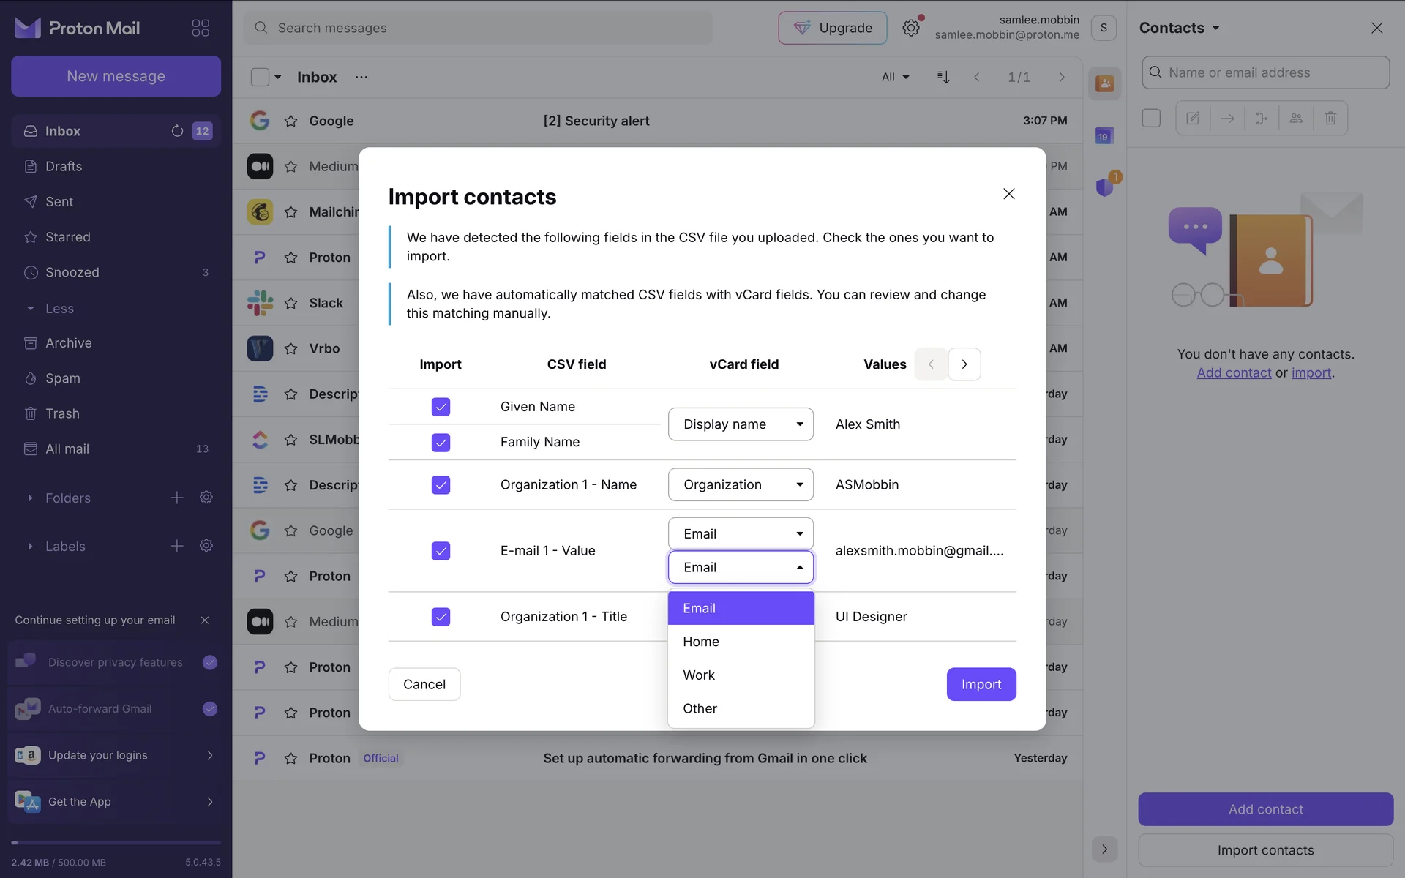The width and height of the screenshot is (1405, 878).
Task: Click the delete contacts trash icon
Action: pos(1330,118)
